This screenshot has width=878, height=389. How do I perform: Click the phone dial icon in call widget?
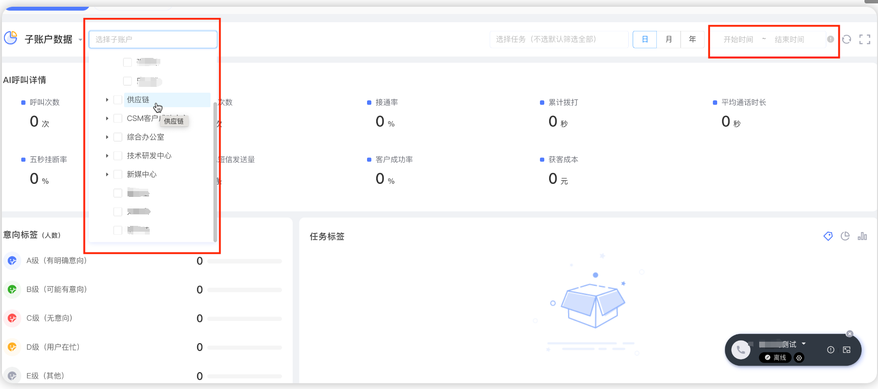pos(741,350)
